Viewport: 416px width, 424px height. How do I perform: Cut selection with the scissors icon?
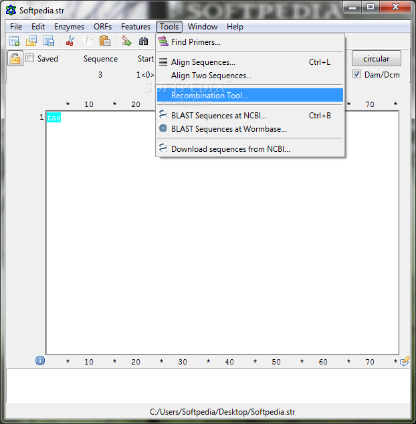pos(70,41)
